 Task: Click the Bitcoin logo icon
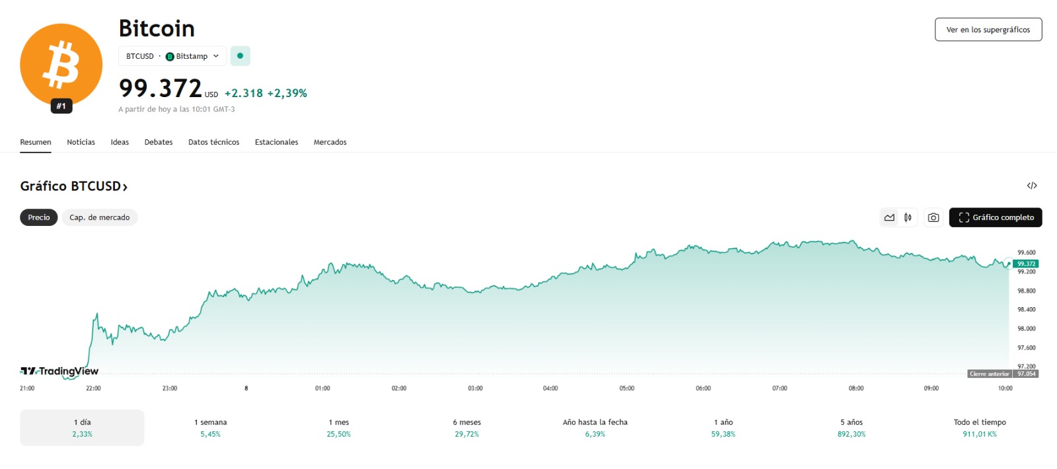pyautogui.click(x=61, y=65)
